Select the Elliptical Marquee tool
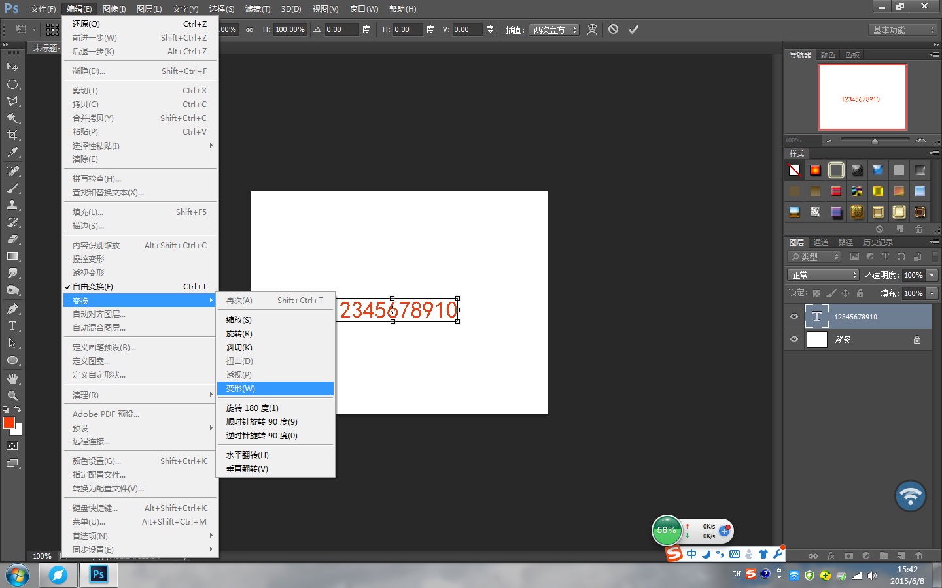Screen dimensions: 942x588 pos(12,84)
